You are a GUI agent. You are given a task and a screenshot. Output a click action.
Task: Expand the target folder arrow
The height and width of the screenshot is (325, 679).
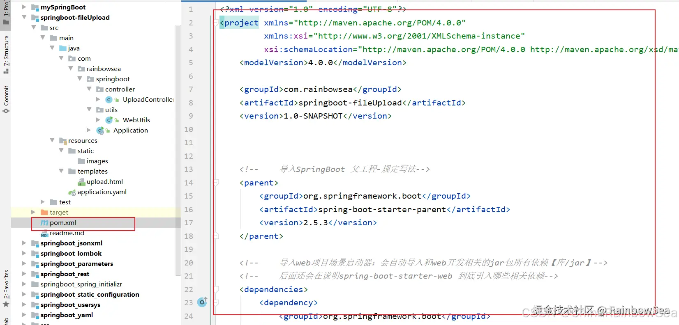(x=34, y=212)
